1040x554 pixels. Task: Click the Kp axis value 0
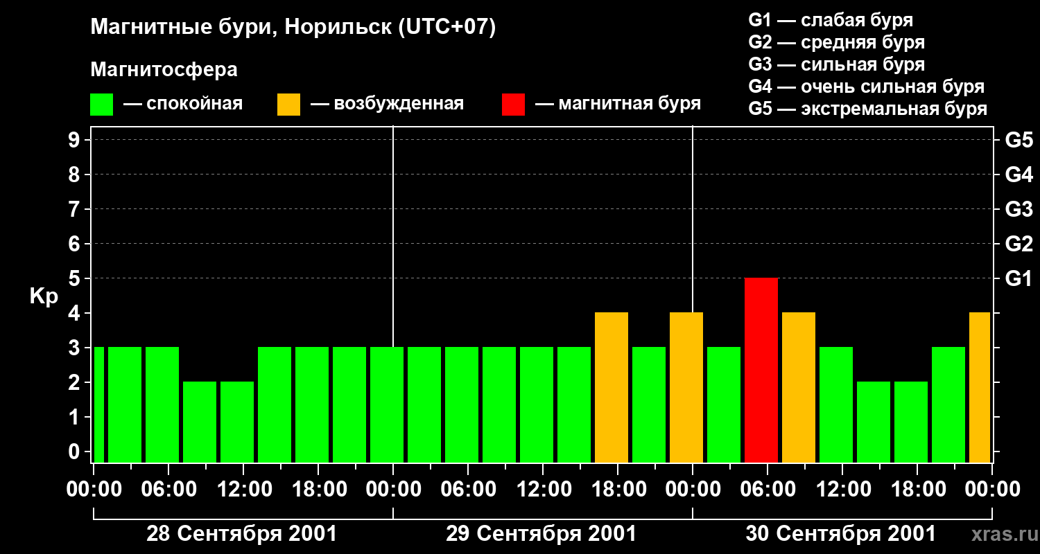point(75,452)
